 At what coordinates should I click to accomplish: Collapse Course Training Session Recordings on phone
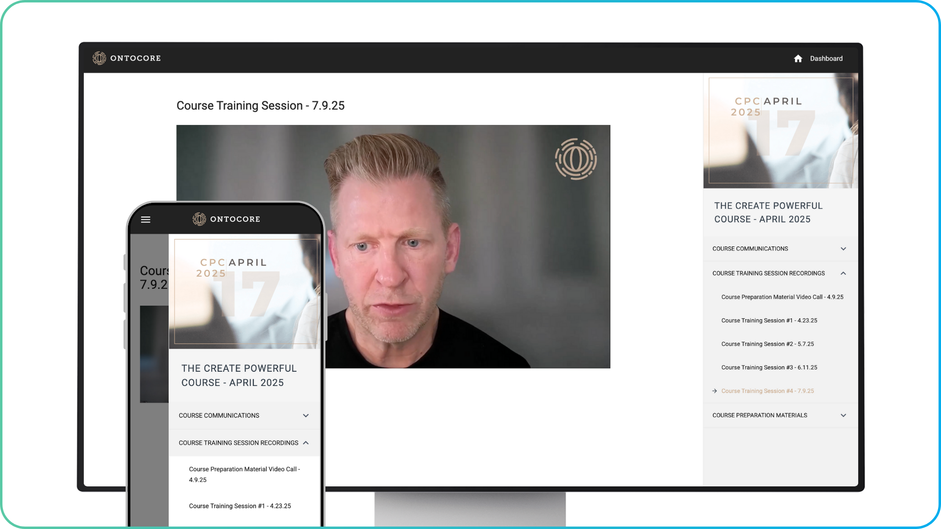click(x=306, y=443)
